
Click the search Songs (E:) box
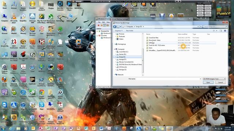tap(215, 27)
